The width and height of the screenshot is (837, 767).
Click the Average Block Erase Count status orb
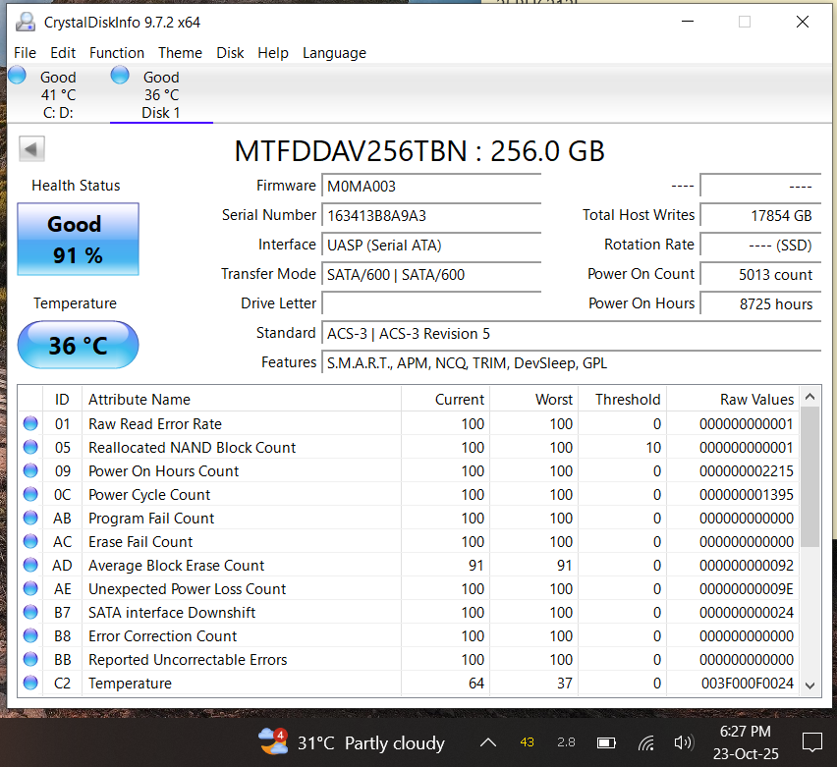point(30,566)
